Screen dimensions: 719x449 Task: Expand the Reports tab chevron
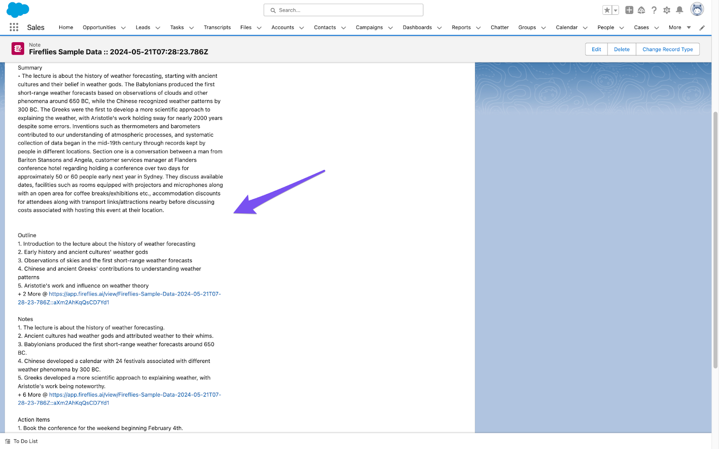[479, 28]
